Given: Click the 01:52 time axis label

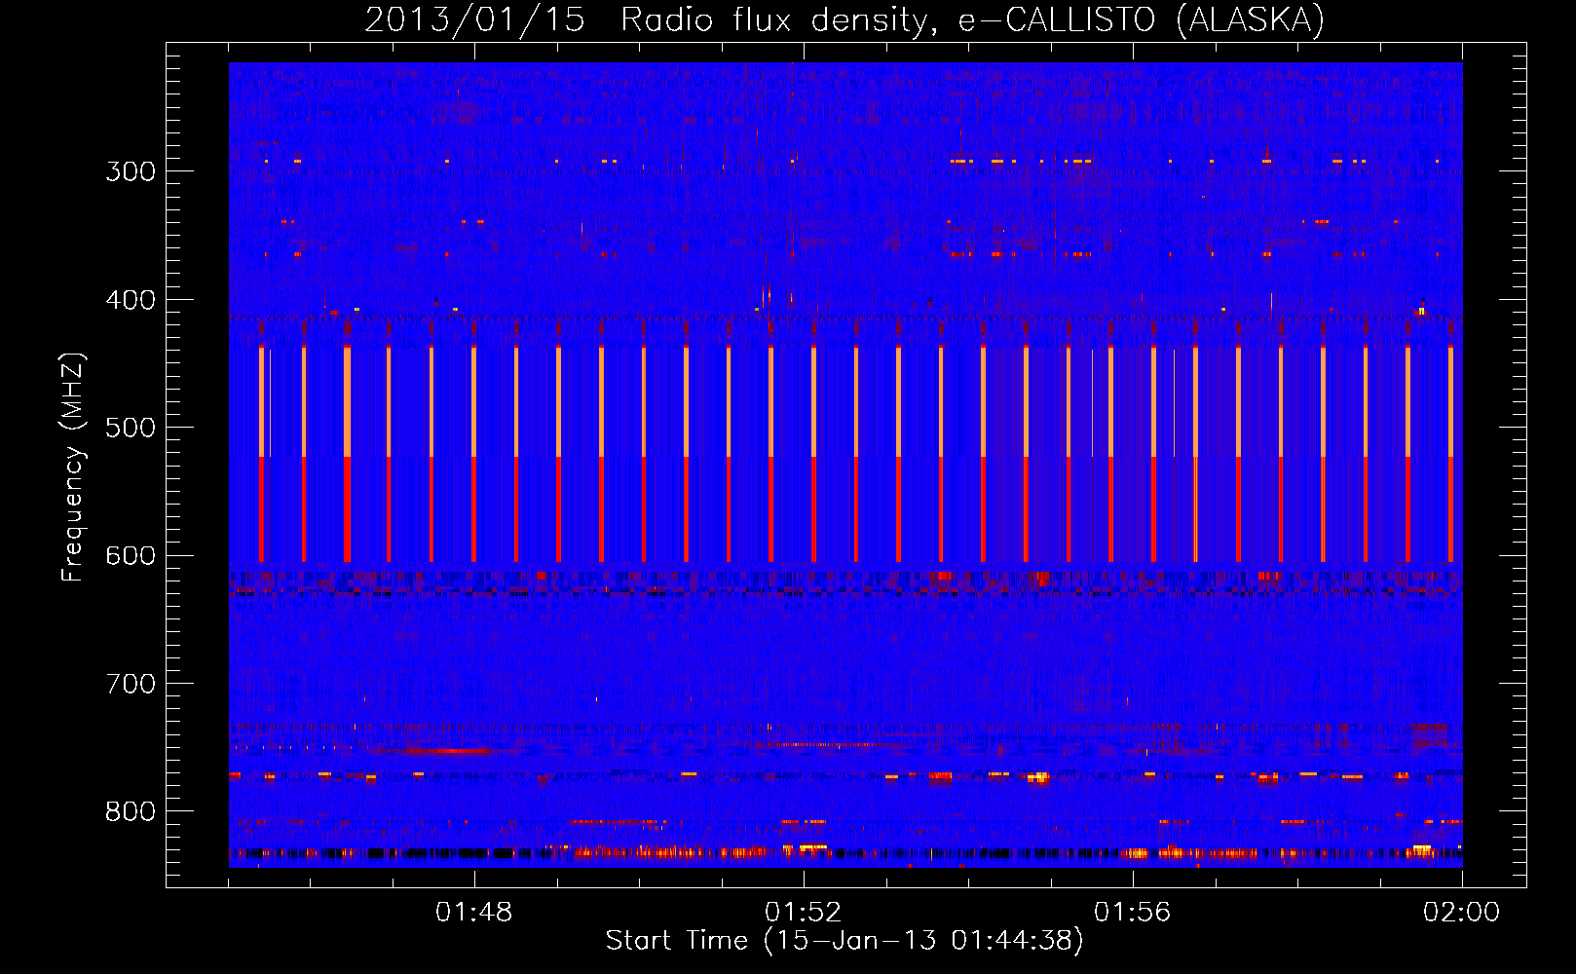Looking at the screenshot, I should pyautogui.click(x=804, y=913).
